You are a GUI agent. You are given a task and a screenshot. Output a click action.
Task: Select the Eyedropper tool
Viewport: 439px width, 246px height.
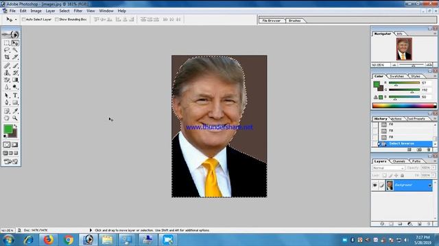pos(15,111)
